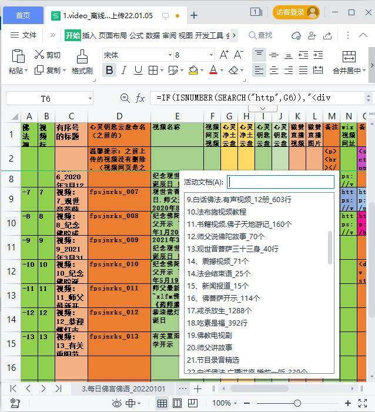Enter fullscreen with the expand icon

[x=363, y=403]
